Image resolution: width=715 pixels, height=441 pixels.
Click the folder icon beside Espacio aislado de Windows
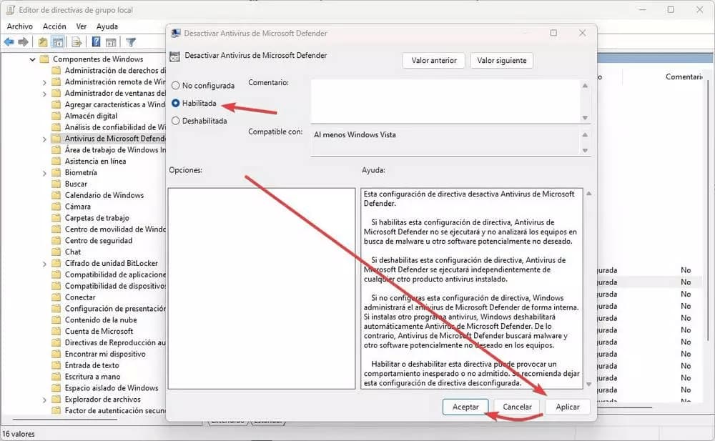click(56, 388)
